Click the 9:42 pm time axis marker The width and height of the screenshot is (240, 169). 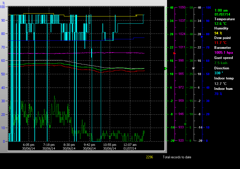89,145
